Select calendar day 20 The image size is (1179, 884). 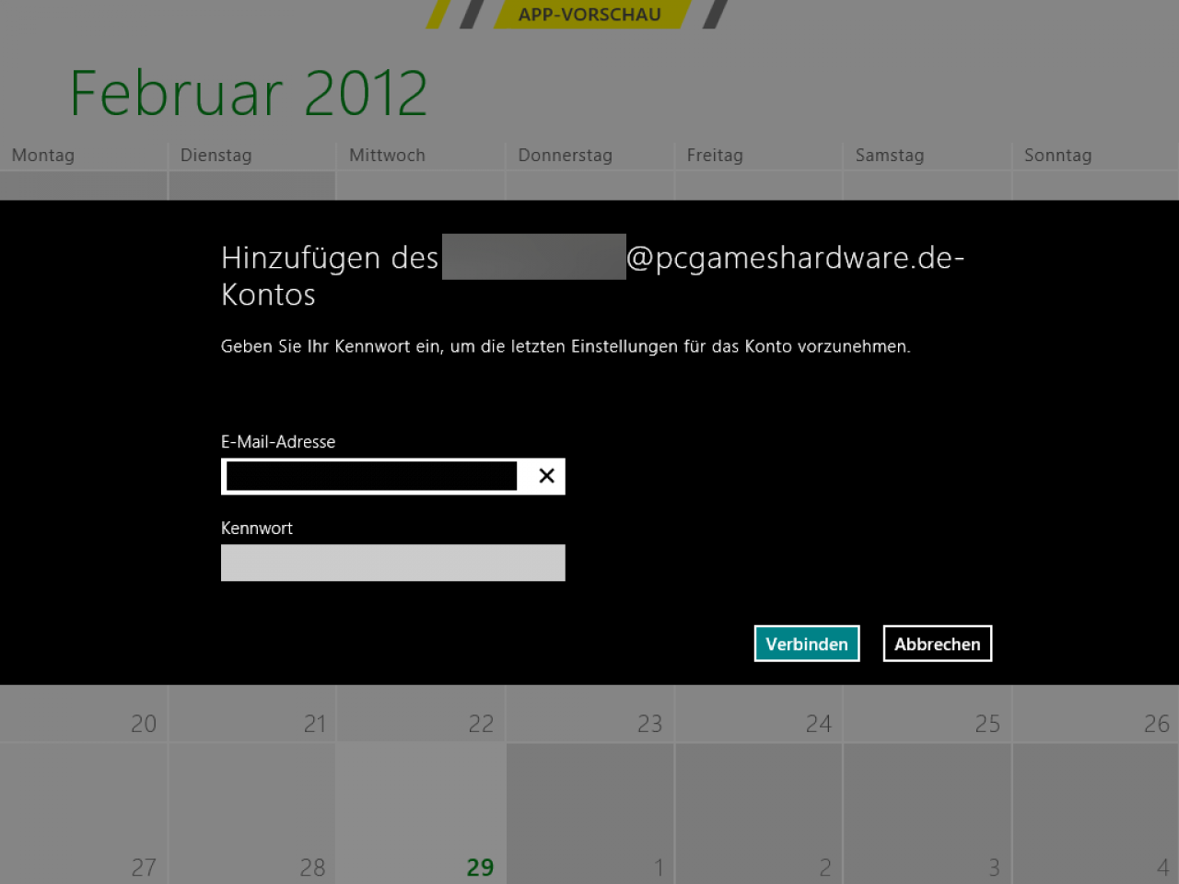84,714
